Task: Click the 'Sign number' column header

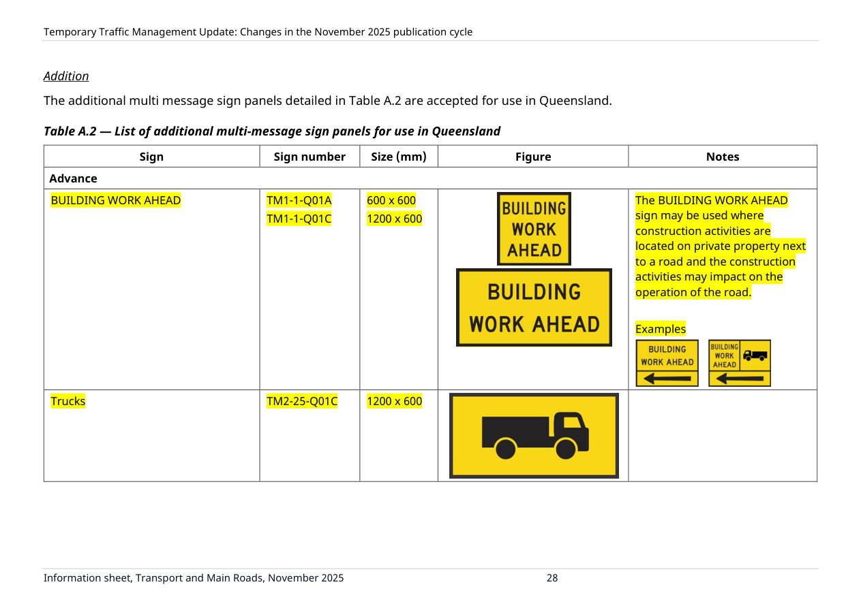Action: coord(309,157)
